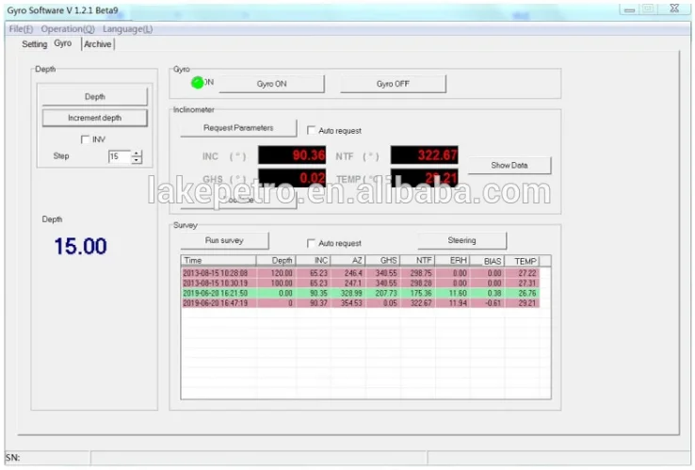The width and height of the screenshot is (695, 470).
Task: Turn on gyro with Gyro ON button
Action: pyautogui.click(x=271, y=84)
